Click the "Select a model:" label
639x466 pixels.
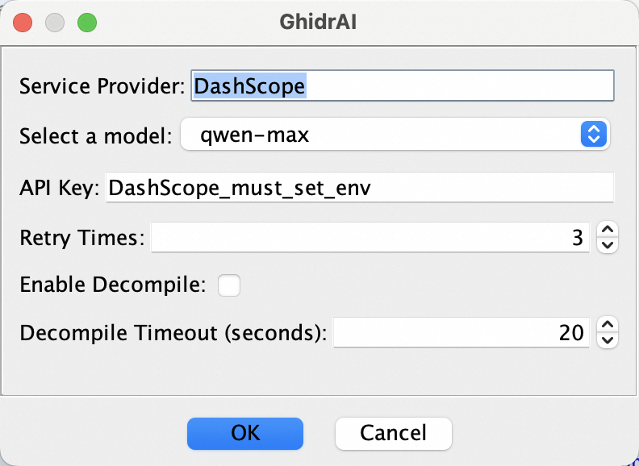(x=95, y=135)
